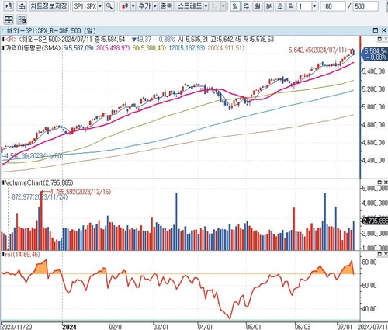Click the chart title 해외-SPI:SPX_R-S&P 500 (일)

tap(51, 30)
